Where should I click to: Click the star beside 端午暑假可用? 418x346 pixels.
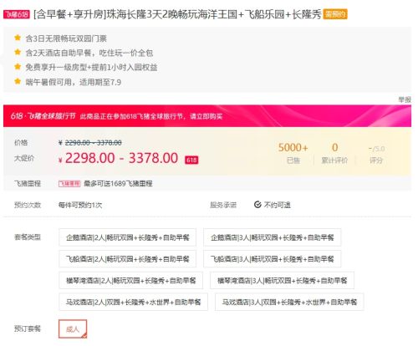18,81
